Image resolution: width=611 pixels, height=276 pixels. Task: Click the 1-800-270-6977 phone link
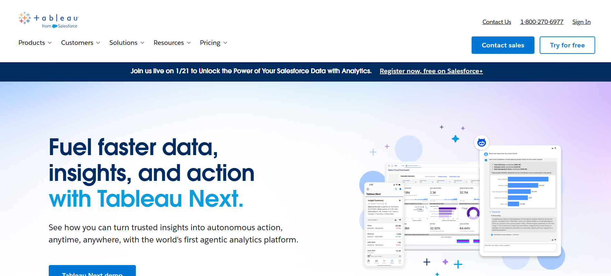pos(542,22)
